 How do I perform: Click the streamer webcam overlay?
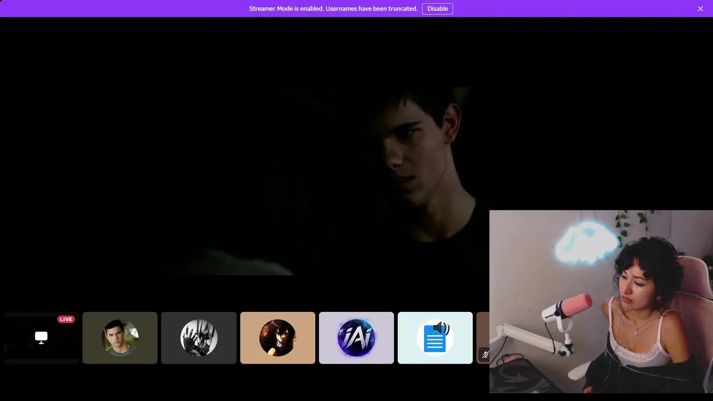click(x=601, y=301)
